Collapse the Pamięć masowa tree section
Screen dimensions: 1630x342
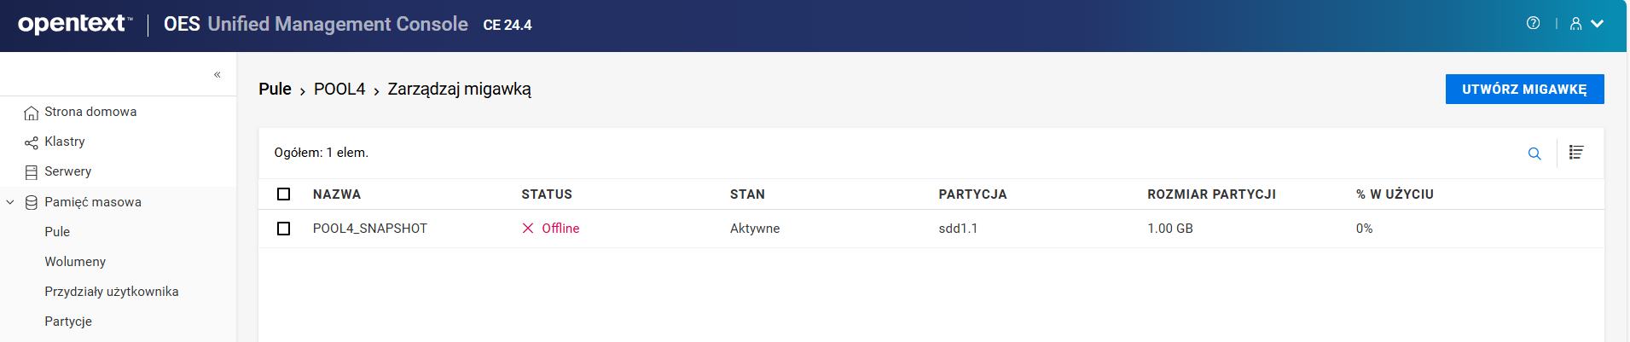click(x=10, y=203)
